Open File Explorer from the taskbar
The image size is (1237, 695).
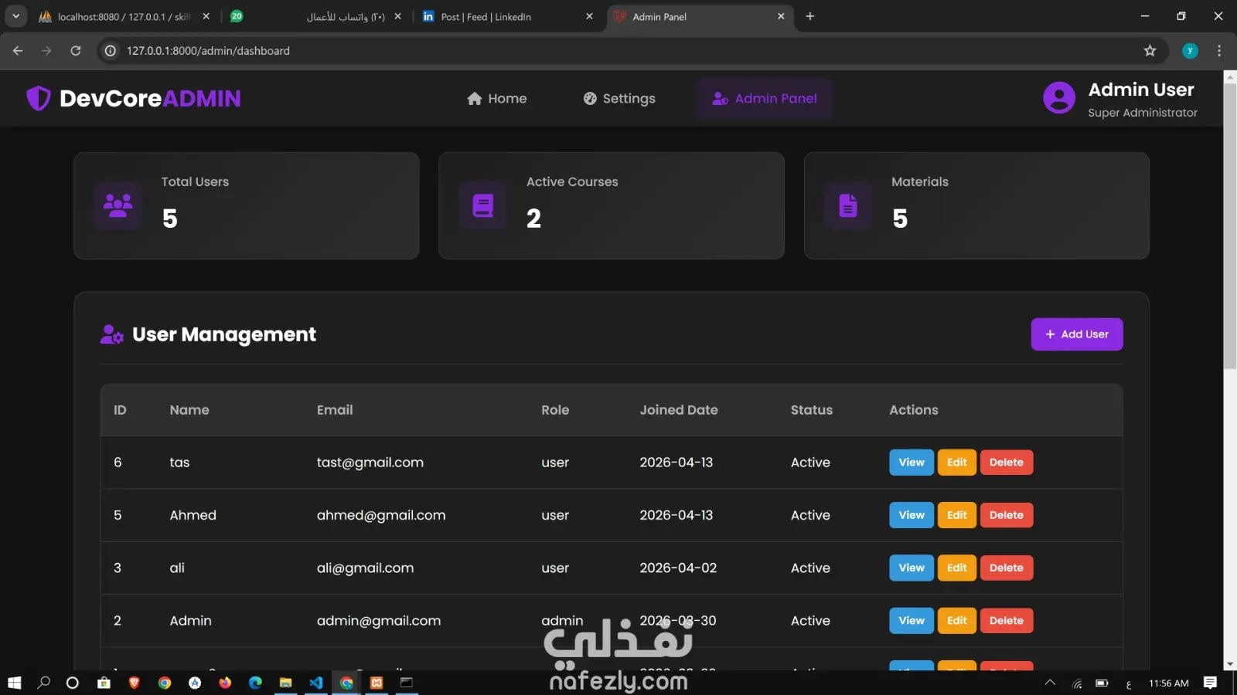point(285,683)
